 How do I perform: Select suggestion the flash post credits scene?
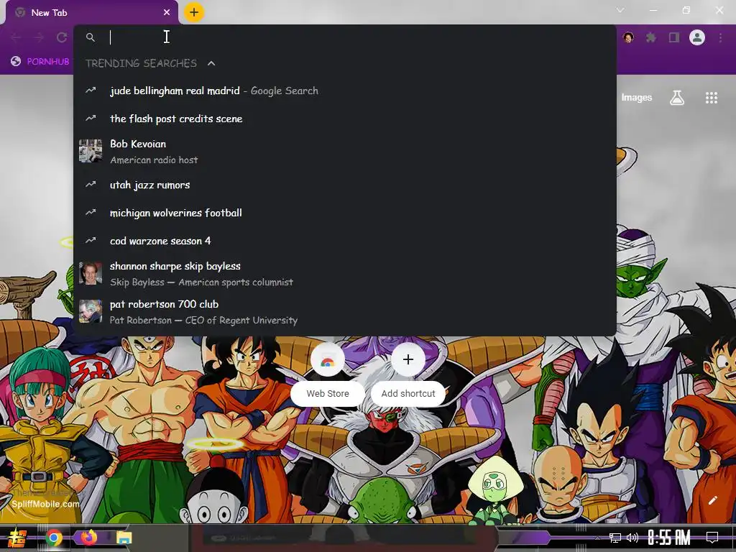tap(345, 119)
